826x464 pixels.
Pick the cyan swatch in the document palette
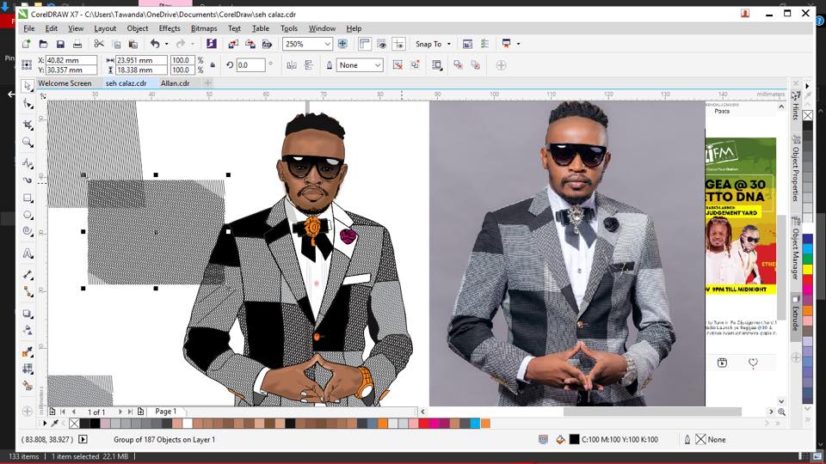pyautogui.click(x=475, y=424)
